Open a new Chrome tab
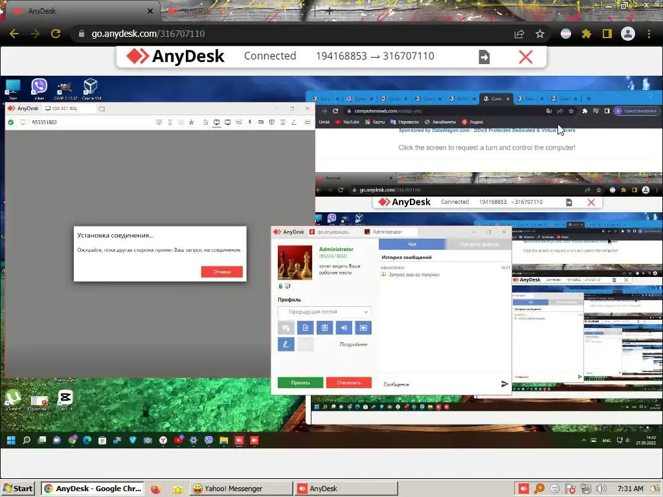This screenshot has width=663, height=497. [330, 12]
